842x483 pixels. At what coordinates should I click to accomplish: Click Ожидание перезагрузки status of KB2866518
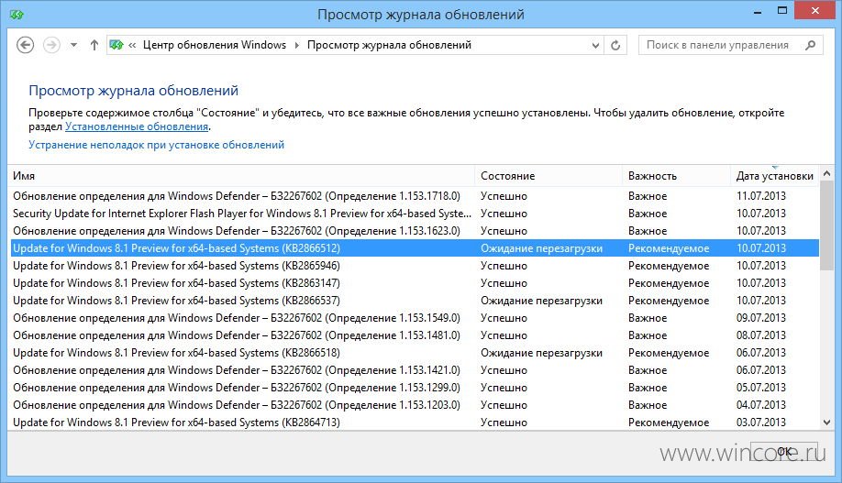click(541, 353)
